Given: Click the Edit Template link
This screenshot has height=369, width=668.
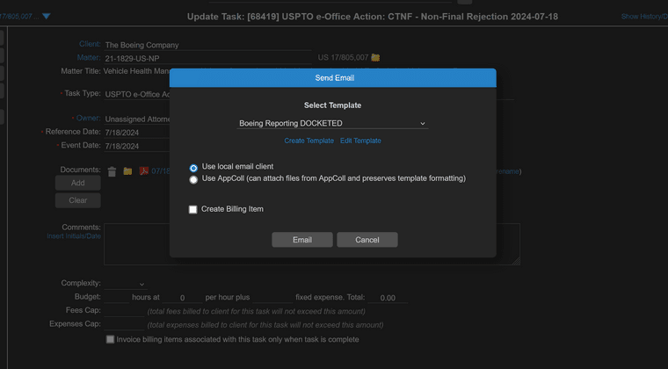Looking at the screenshot, I should [x=360, y=141].
